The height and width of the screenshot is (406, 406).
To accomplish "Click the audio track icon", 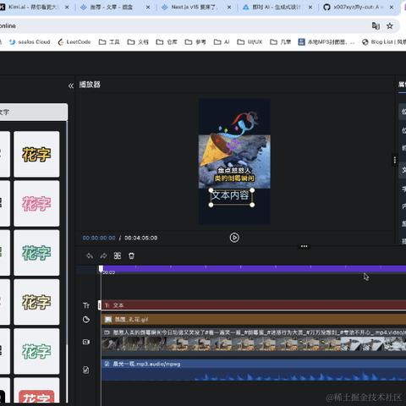I will click(x=86, y=370).
